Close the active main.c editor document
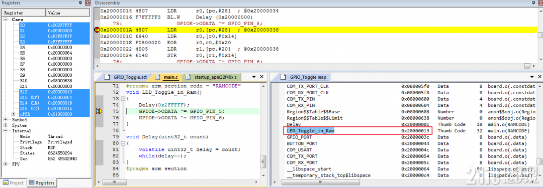Screen dimensions: 543x188 (x=262, y=77)
